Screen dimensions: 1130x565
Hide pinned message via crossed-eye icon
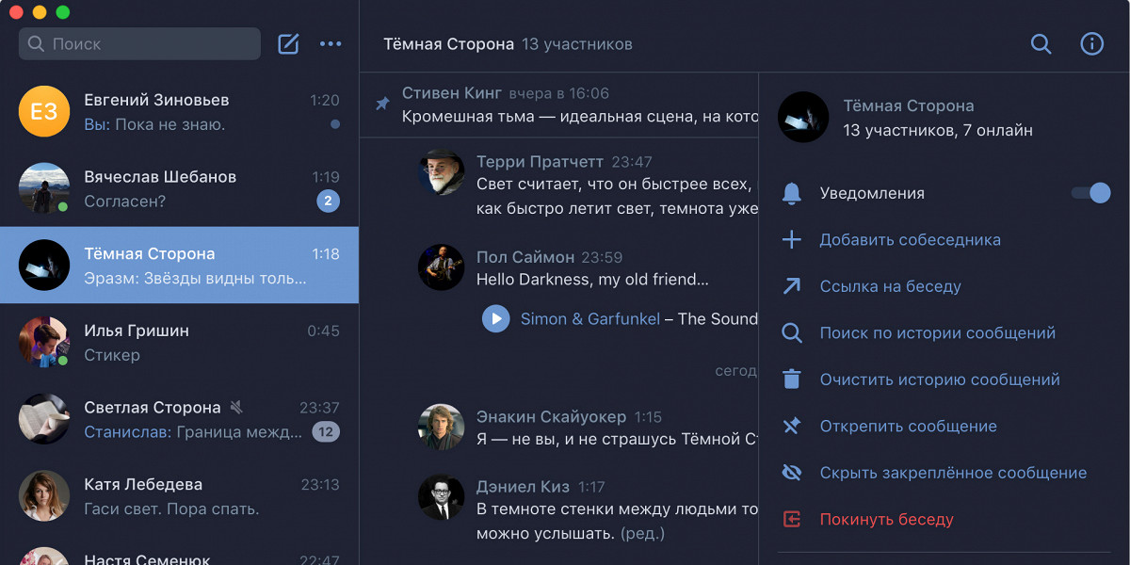click(792, 473)
